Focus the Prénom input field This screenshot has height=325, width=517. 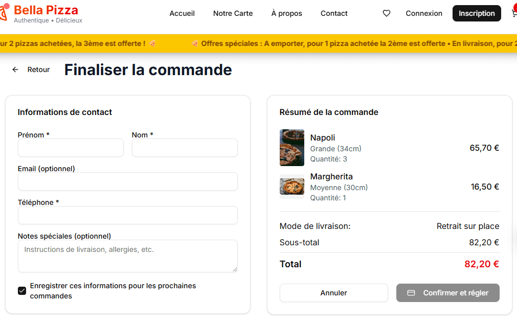(x=71, y=148)
